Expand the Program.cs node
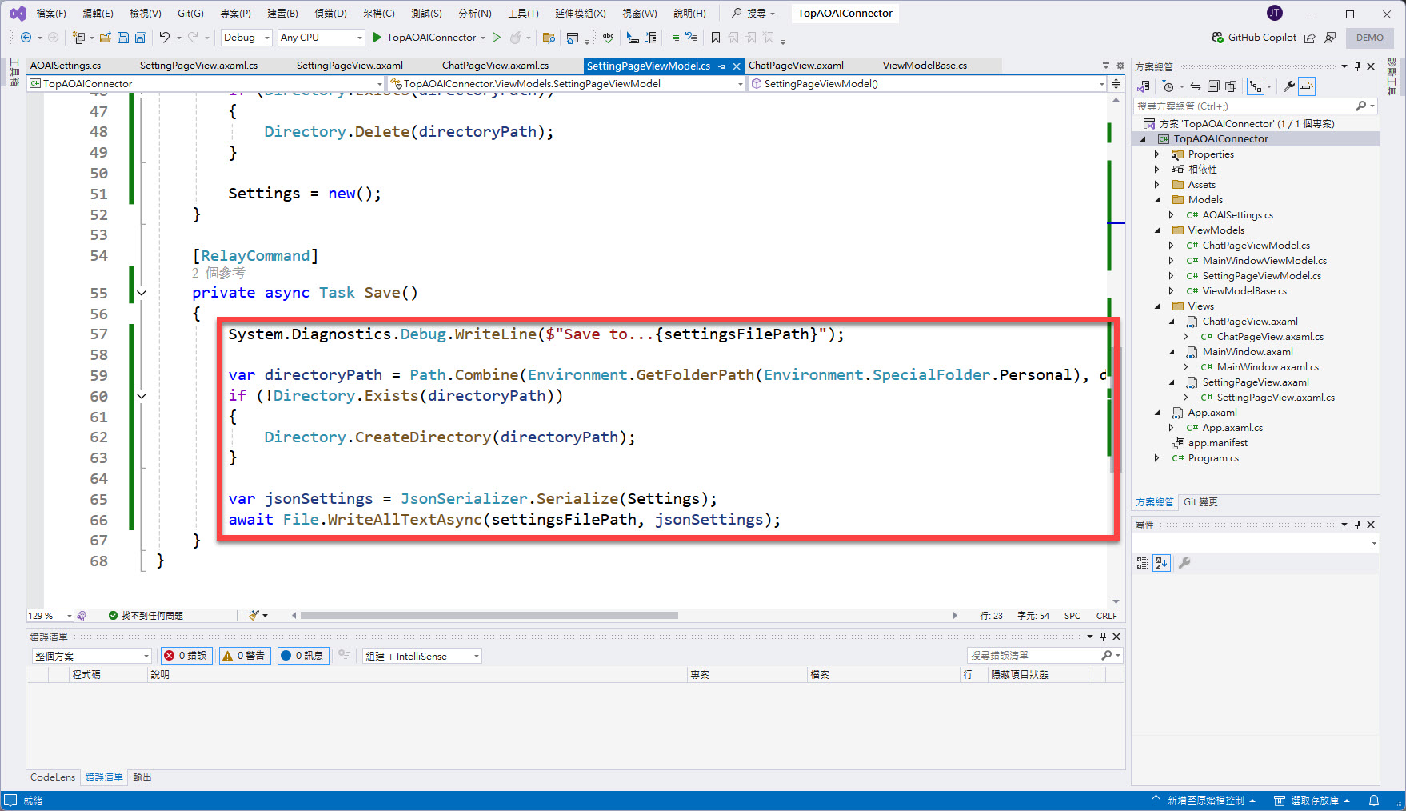This screenshot has width=1406, height=811. click(x=1156, y=458)
